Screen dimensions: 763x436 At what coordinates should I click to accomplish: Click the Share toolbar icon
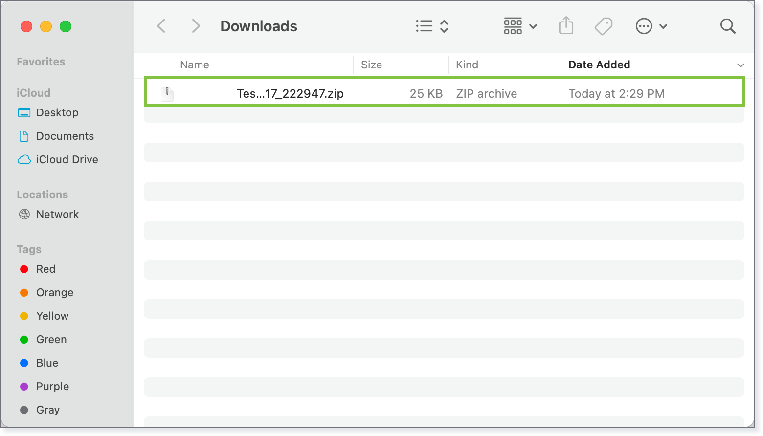pyautogui.click(x=566, y=25)
